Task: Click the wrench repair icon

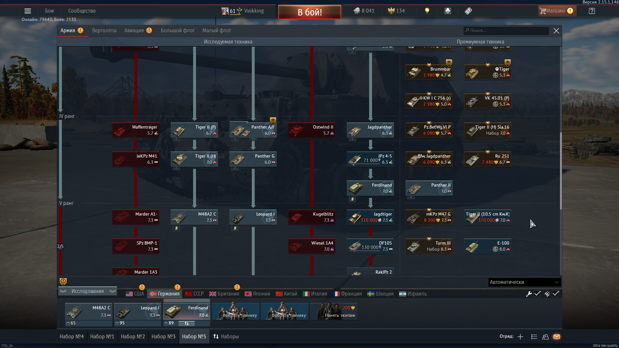Action: click(x=529, y=294)
